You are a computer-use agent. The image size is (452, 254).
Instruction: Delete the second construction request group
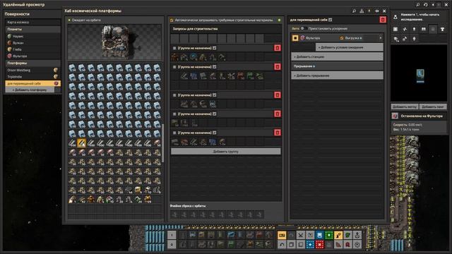(x=278, y=67)
